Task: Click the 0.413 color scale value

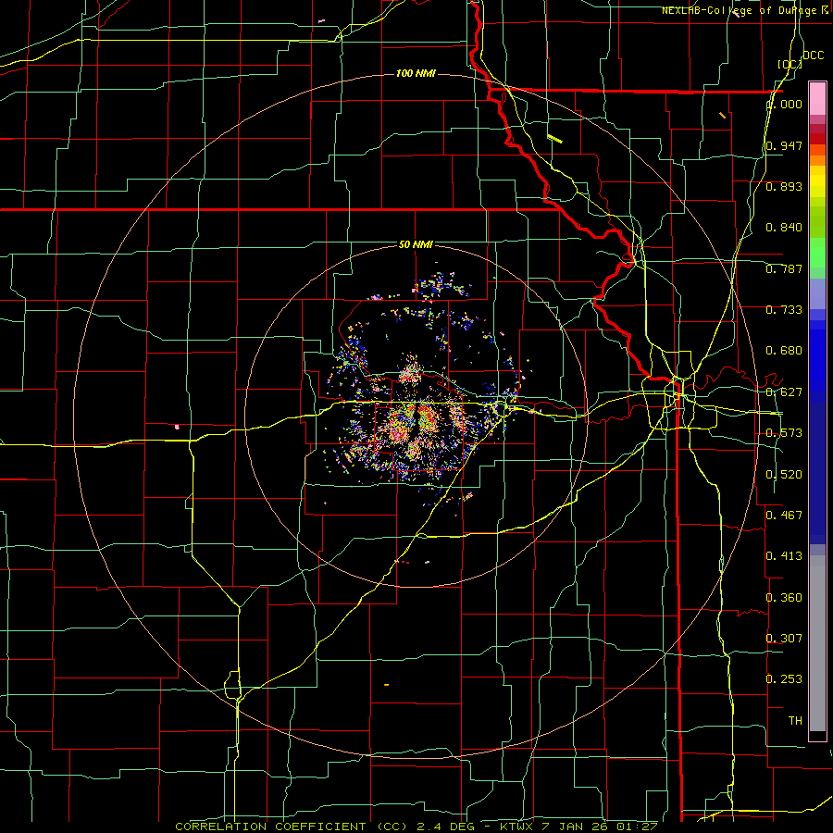Action: pyautogui.click(x=784, y=556)
